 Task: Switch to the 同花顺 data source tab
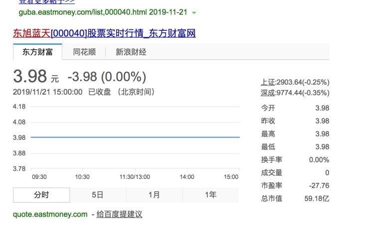84,52
